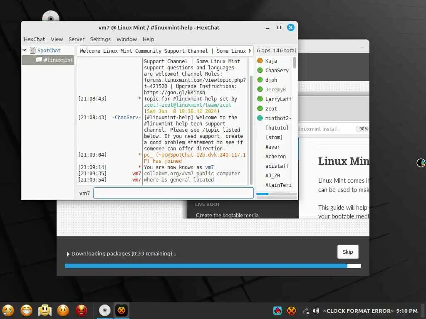Click the collabvm.org/#vm7 link in chat

pyautogui.click(x=169, y=174)
